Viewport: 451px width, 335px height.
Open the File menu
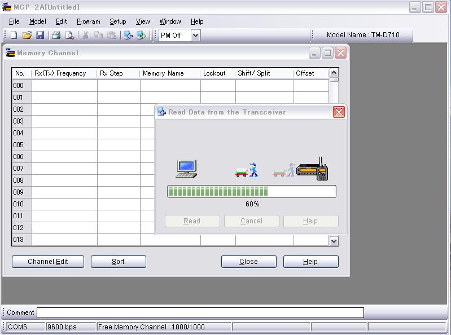click(x=14, y=21)
